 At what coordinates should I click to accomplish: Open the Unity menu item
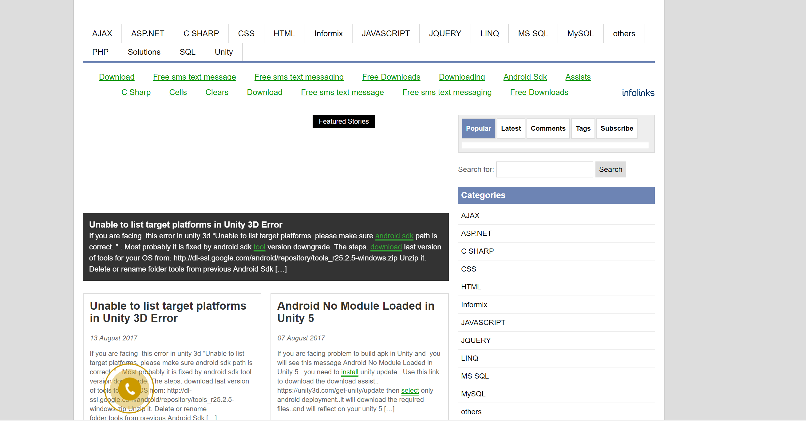(x=223, y=52)
